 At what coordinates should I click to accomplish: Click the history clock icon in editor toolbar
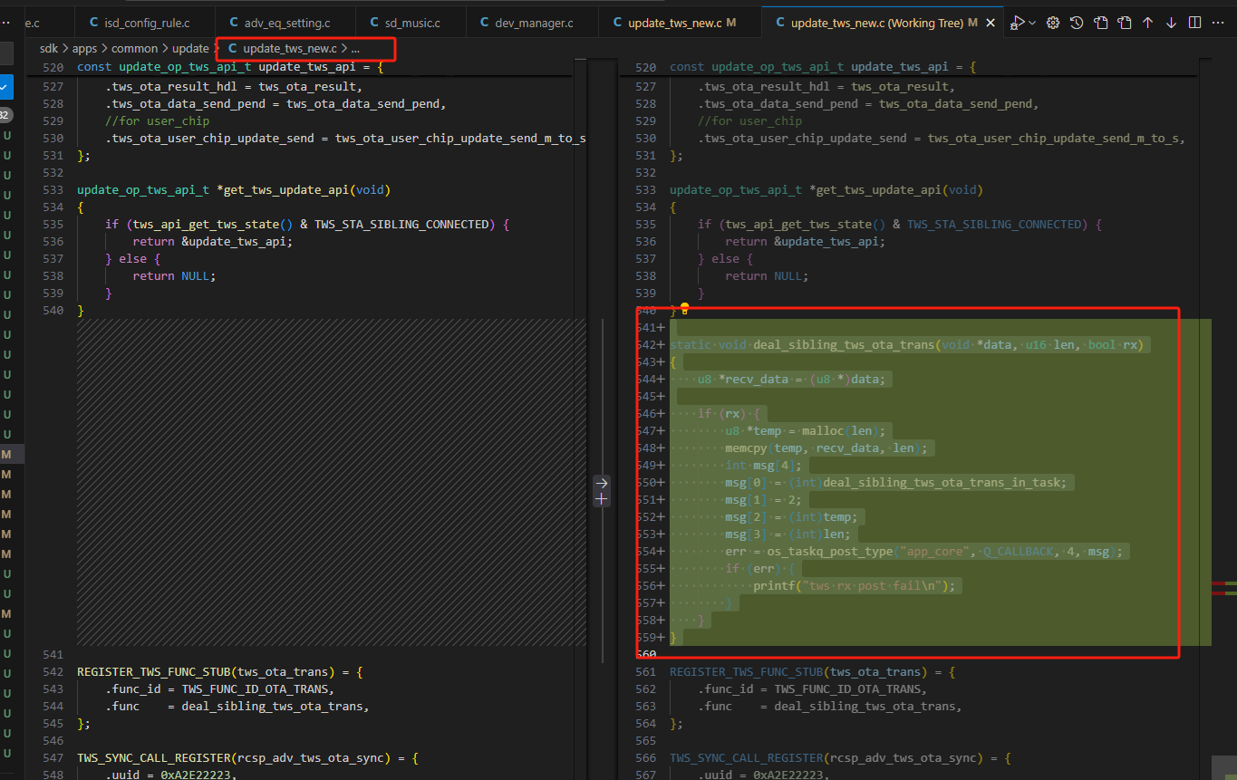pos(1077,23)
